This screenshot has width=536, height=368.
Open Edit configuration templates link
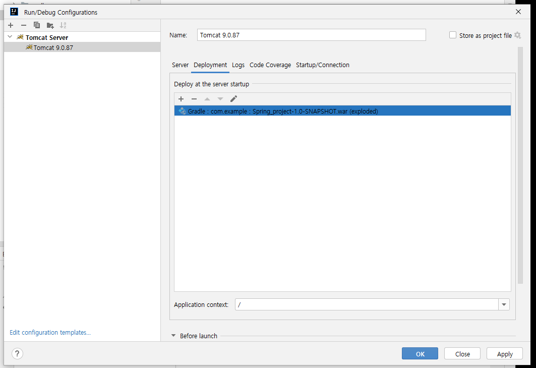(50, 332)
